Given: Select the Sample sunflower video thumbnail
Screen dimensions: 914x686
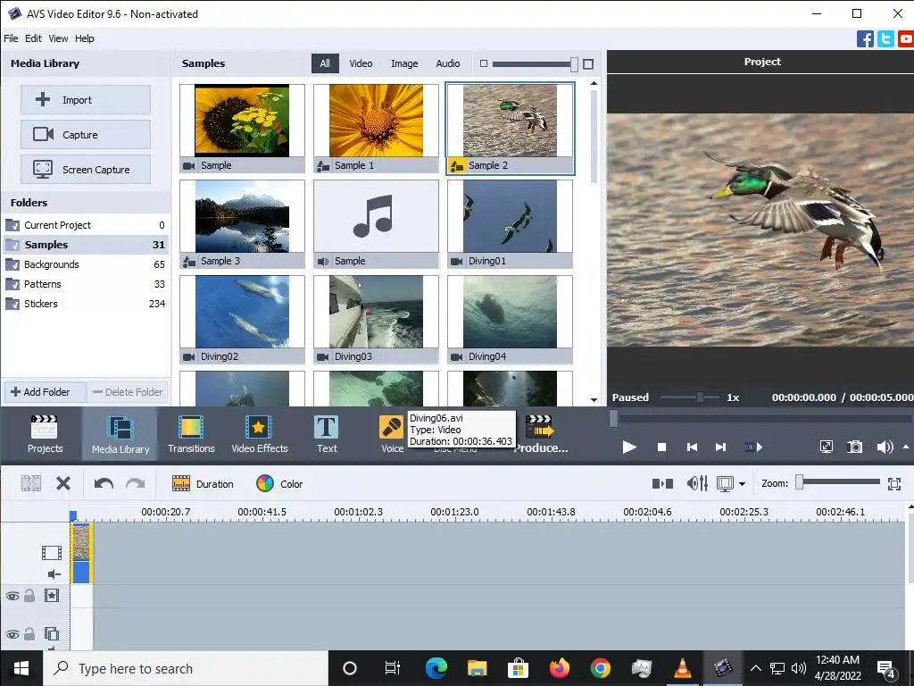Looking at the screenshot, I should (x=242, y=129).
